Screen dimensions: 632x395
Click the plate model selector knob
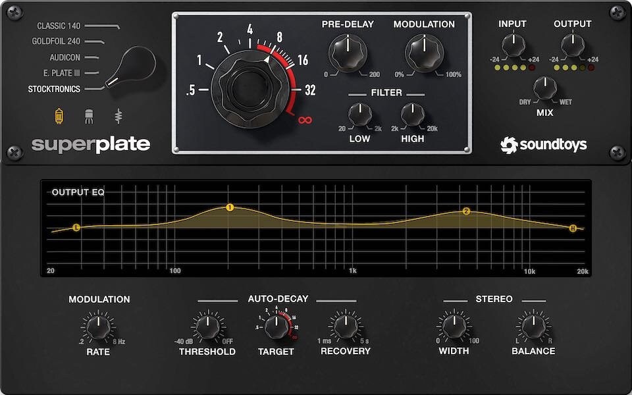(x=131, y=68)
